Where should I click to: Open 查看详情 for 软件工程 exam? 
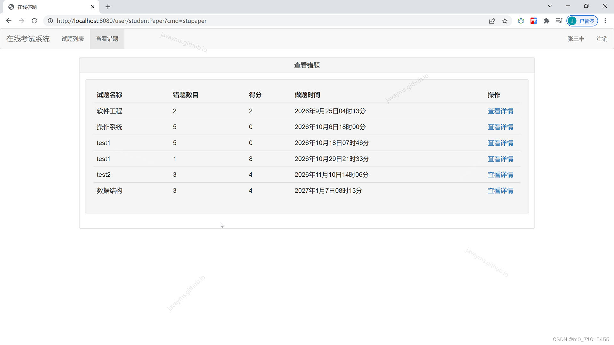coord(500,111)
